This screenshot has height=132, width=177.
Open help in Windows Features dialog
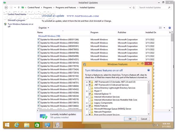[x=149, y=70]
